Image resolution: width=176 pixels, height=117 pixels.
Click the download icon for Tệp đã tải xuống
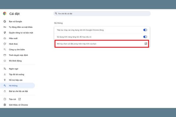(5, 74)
